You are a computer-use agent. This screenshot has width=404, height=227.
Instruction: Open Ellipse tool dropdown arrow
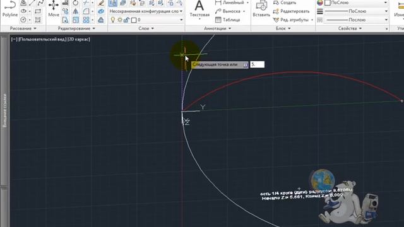click(30, 11)
